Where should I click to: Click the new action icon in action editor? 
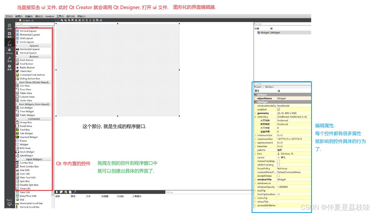tap(57, 192)
